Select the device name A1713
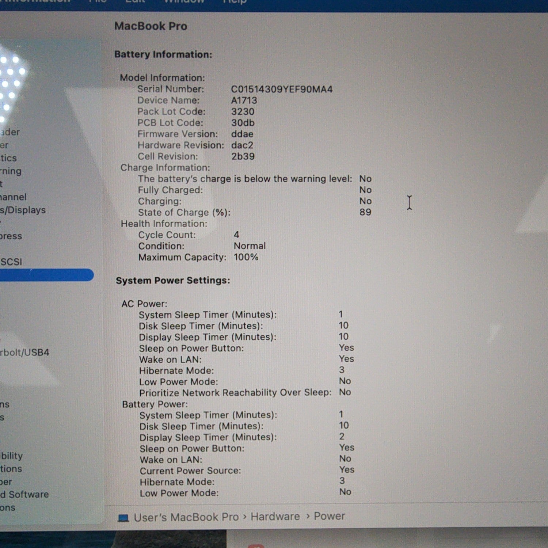The image size is (548, 548). pyautogui.click(x=244, y=100)
